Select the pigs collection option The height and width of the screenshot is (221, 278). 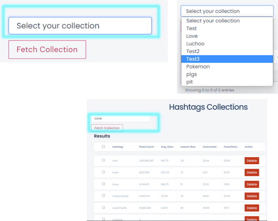coord(227,74)
